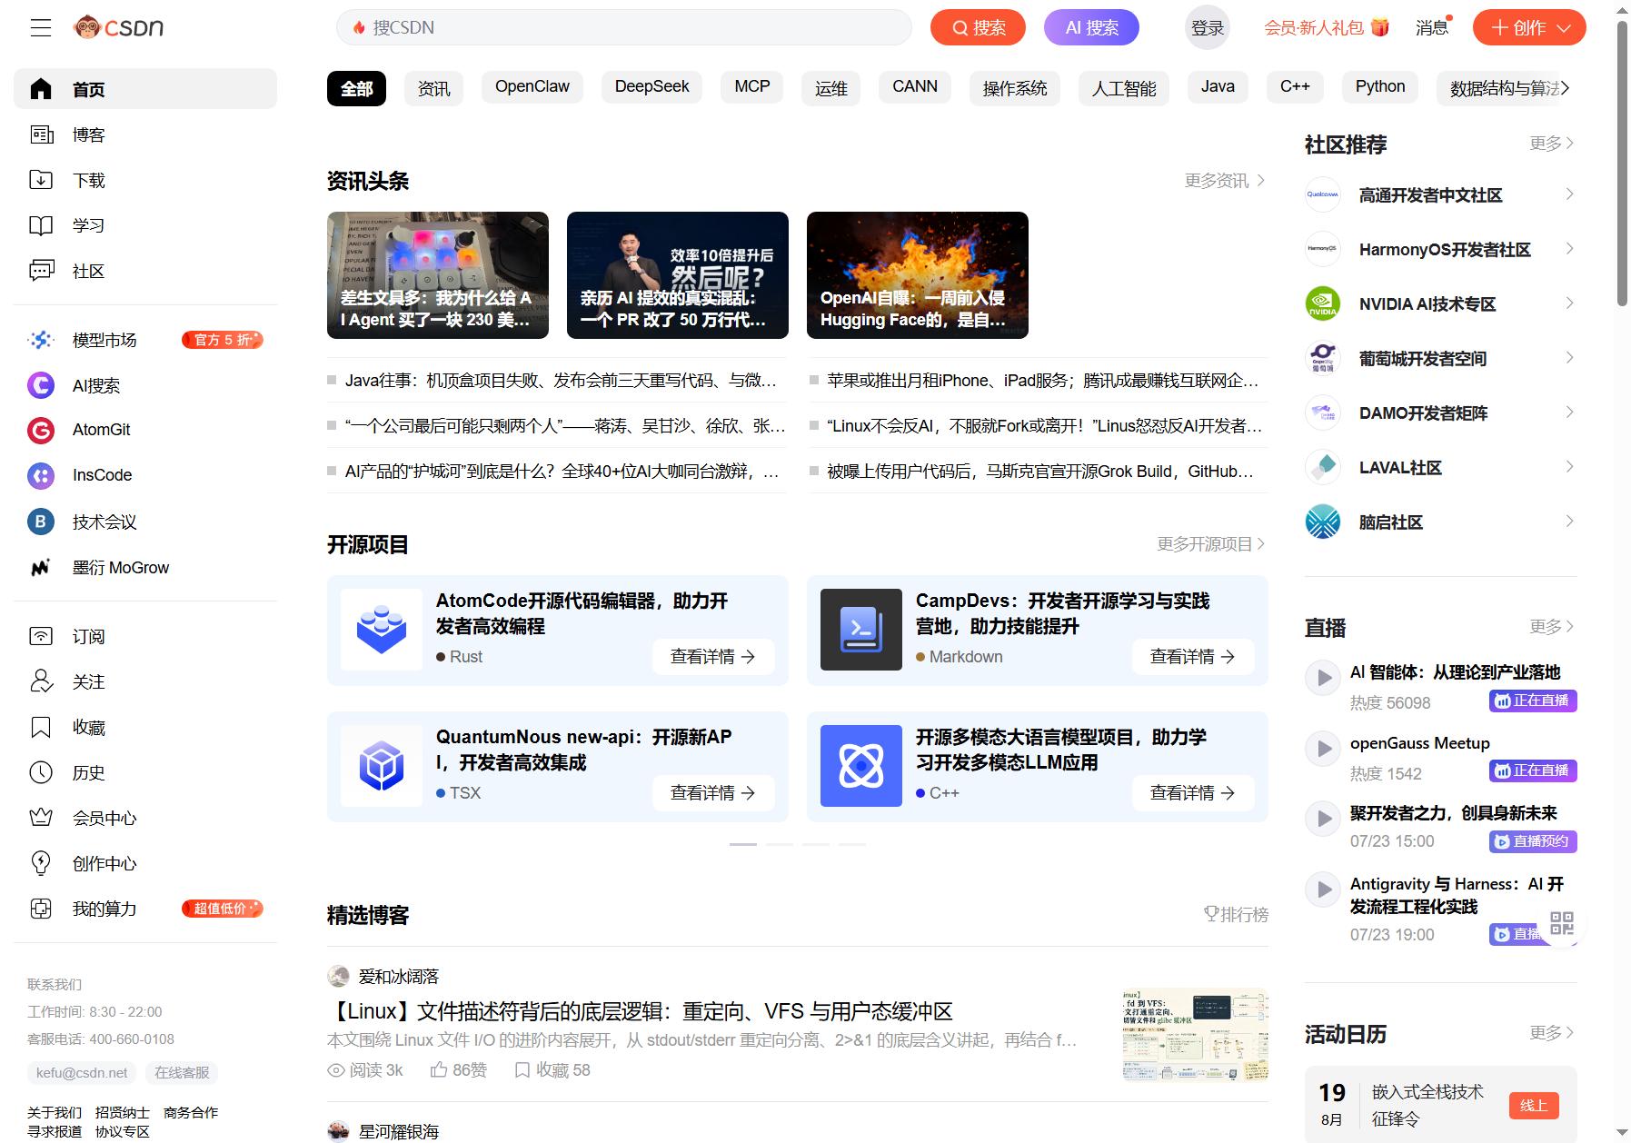
Task: Open the 在线客服 button
Action: pyautogui.click(x=182, y=1073)
